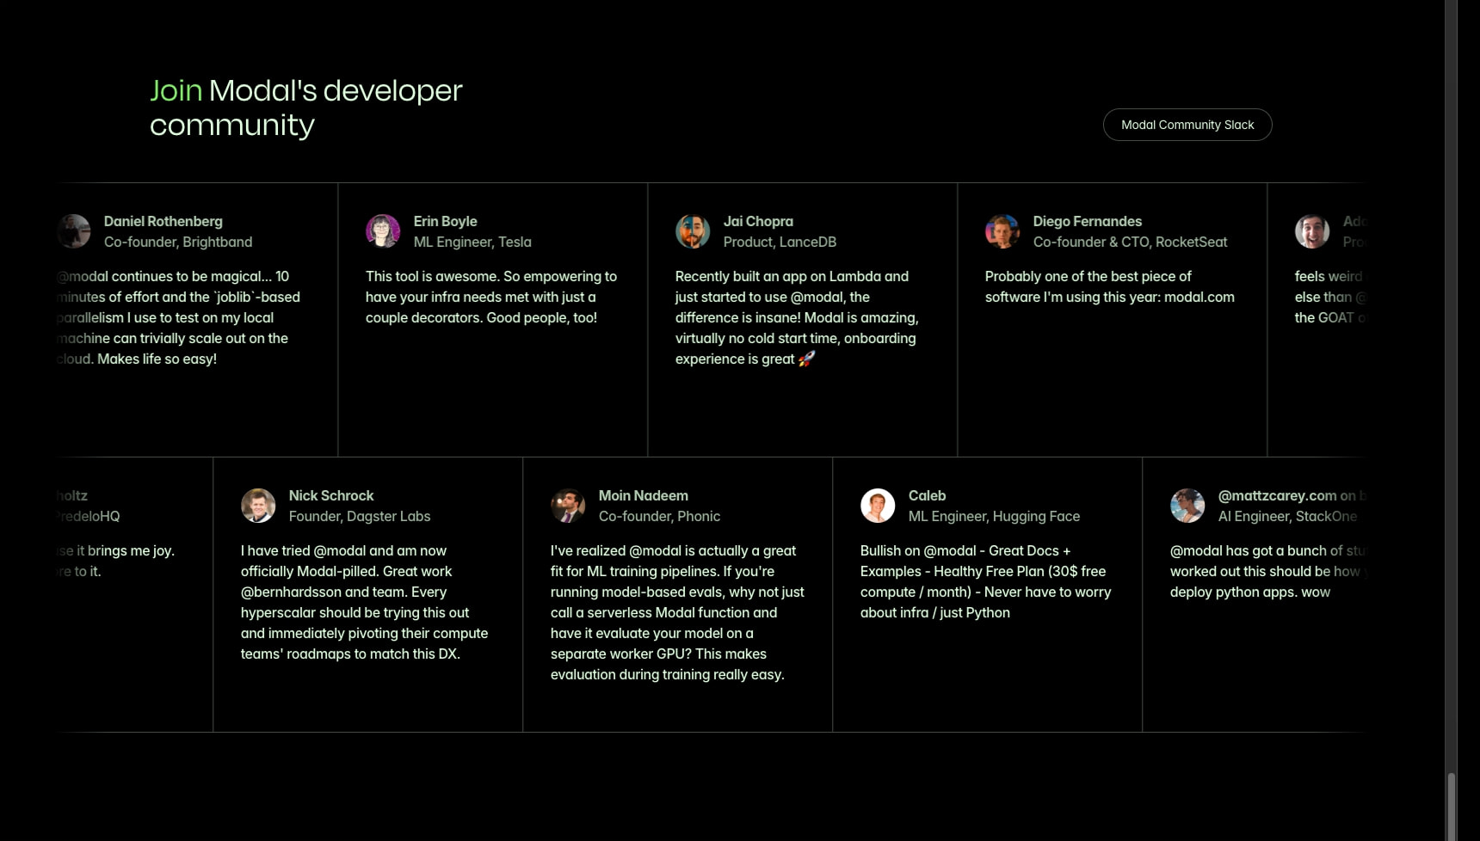Click Daniel Rothenberg's avatar photo
Screen dimensions: 1480x841
click(74, 231)
